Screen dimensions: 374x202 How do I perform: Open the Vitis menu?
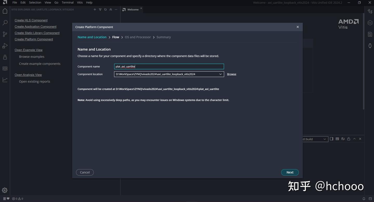[80, 2]
